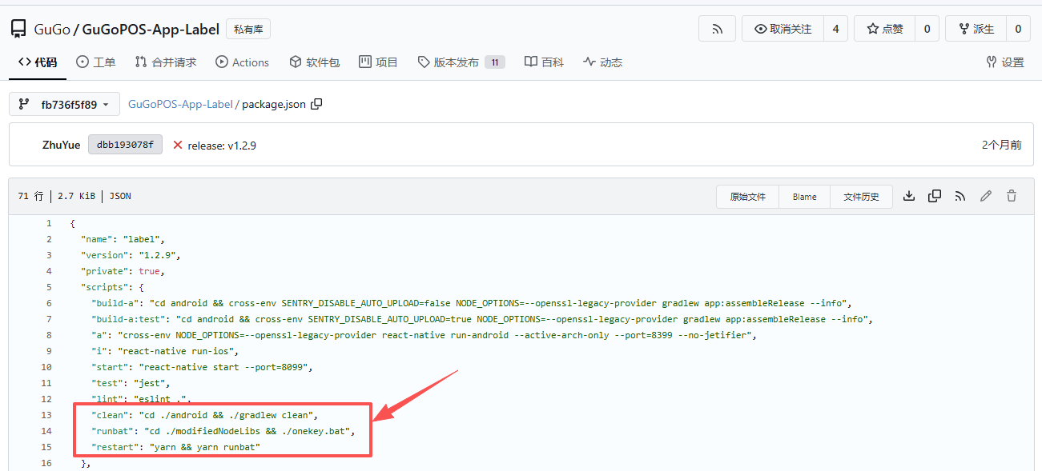
Task: Click the failed build status X icon
Action: (178, 145)
